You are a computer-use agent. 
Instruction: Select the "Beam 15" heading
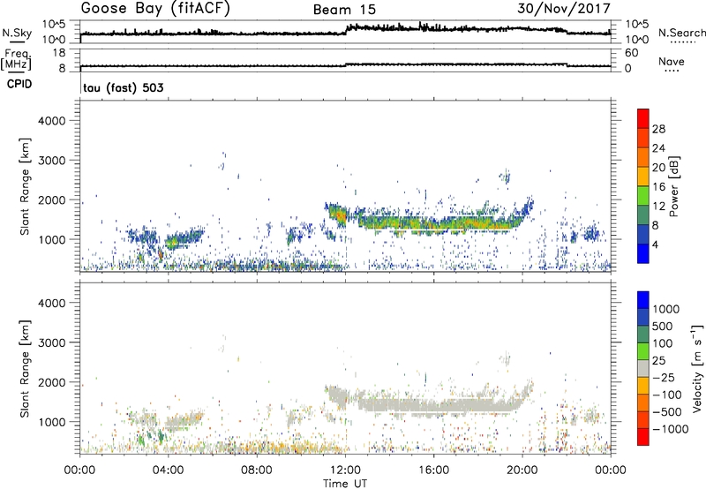344,10
